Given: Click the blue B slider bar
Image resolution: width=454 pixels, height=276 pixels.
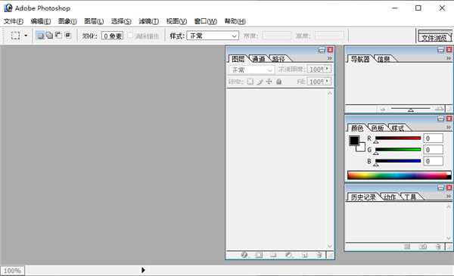Looking at the screenshot, I should [398, 161].
